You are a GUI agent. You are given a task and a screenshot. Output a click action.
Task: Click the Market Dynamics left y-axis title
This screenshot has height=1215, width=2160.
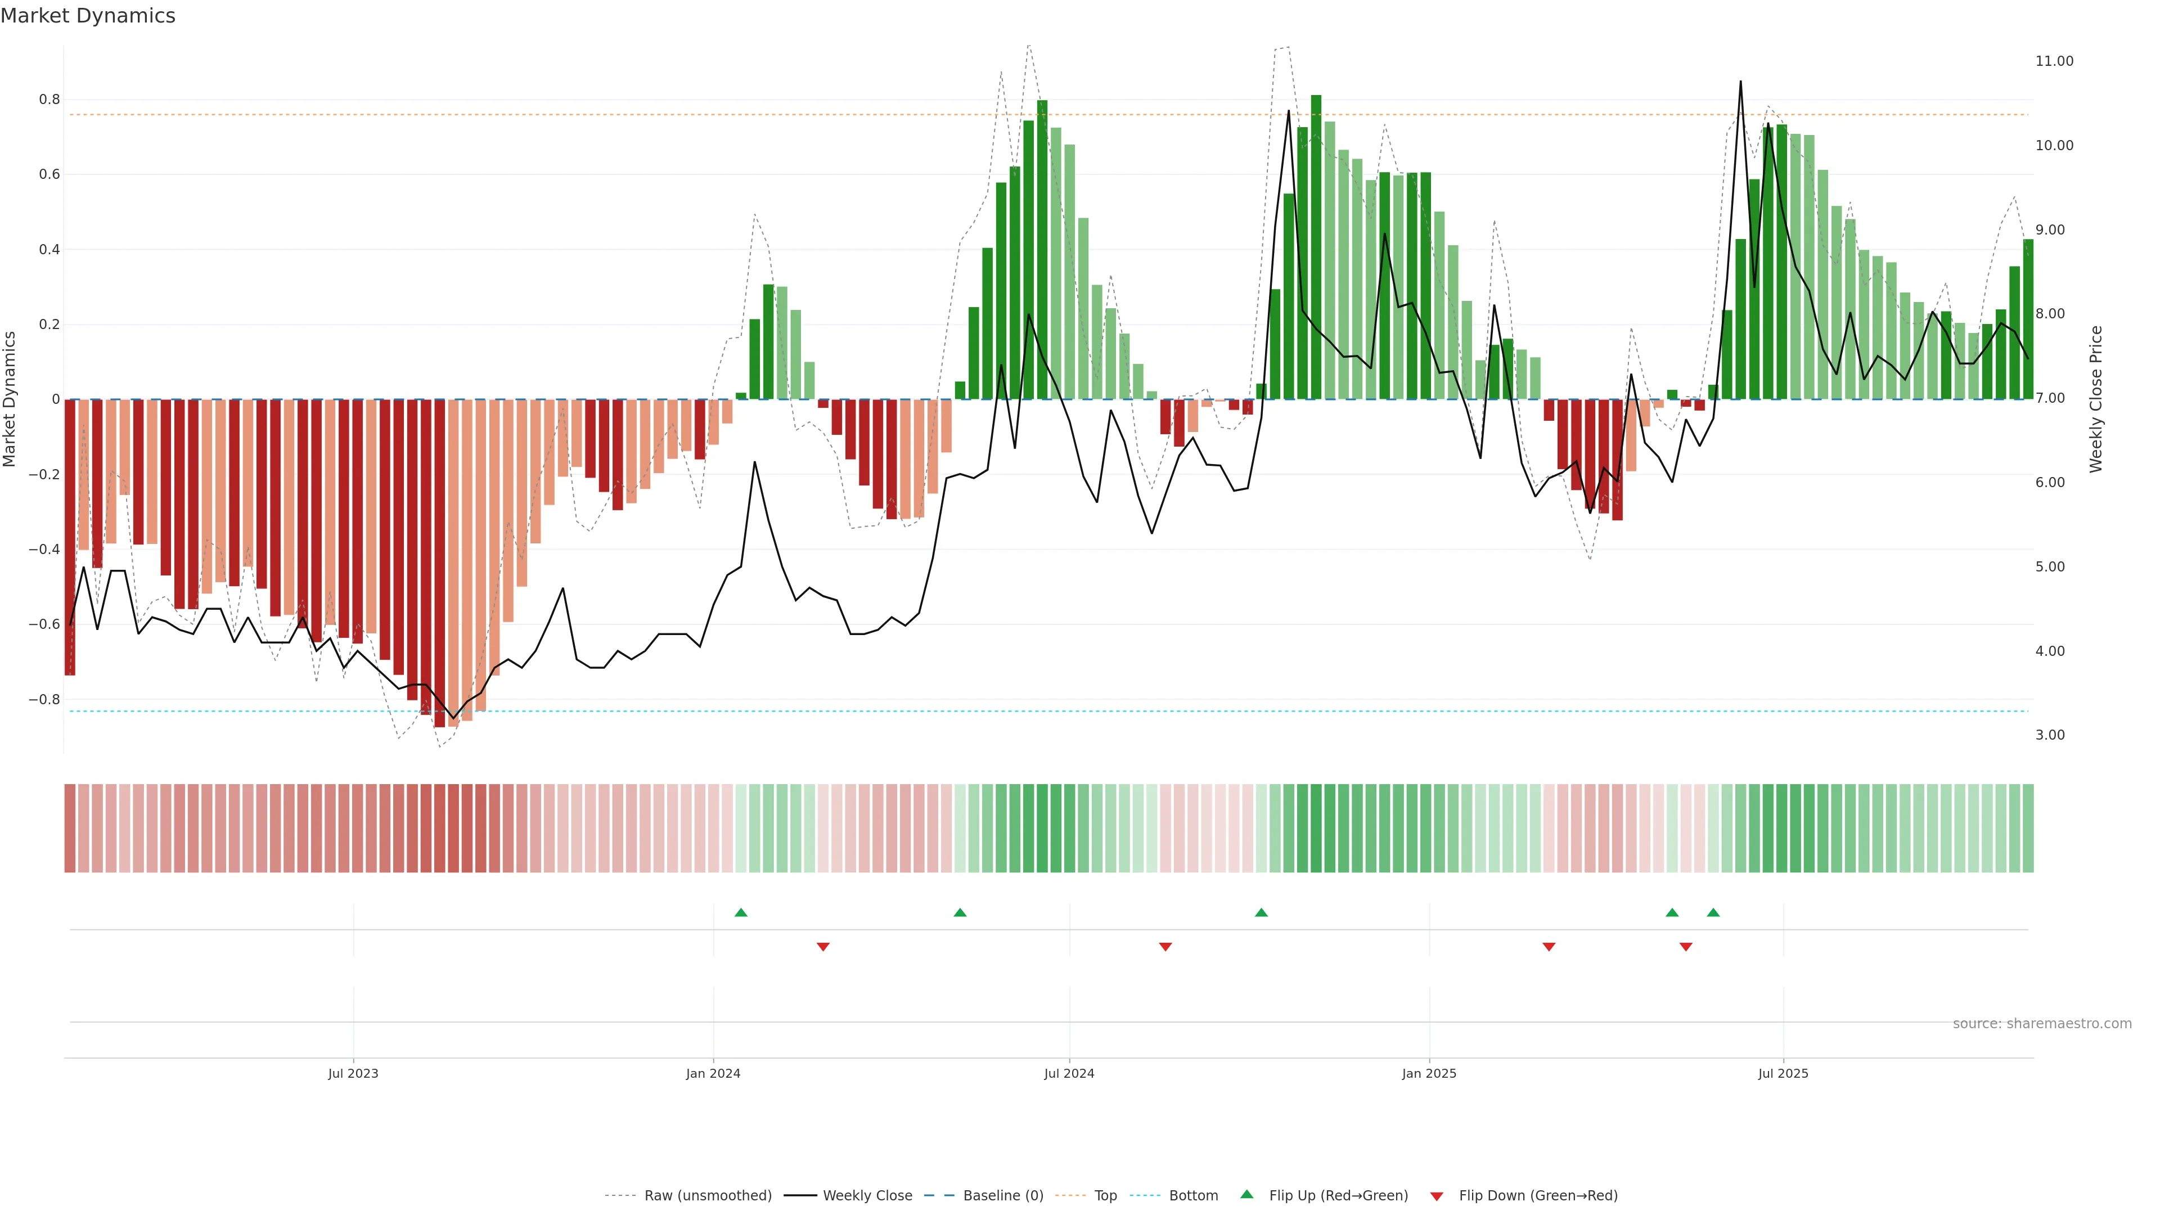[x=10, y=399]
